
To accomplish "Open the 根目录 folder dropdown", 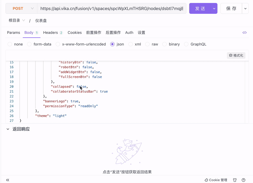I will 17,21.
